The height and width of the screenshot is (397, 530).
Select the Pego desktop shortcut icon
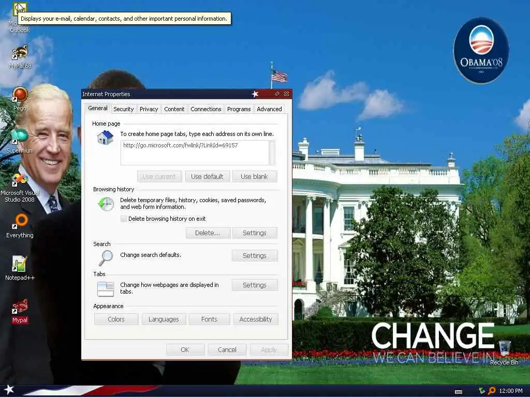click(20, 99)
